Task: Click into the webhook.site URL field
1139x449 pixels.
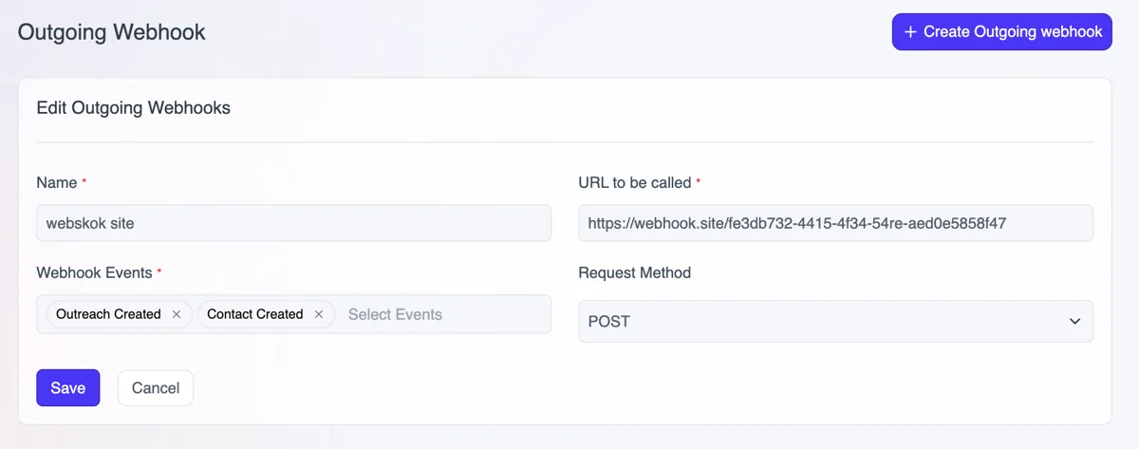Action: click(835, 223)
